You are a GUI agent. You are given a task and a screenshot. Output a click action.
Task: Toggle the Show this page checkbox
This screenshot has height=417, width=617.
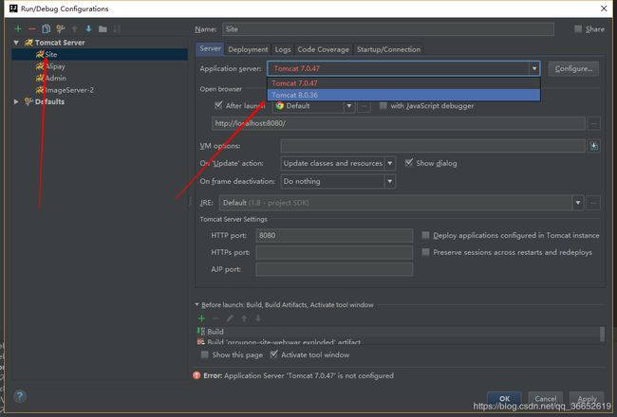pyautogui.click(x=205, y=354)
